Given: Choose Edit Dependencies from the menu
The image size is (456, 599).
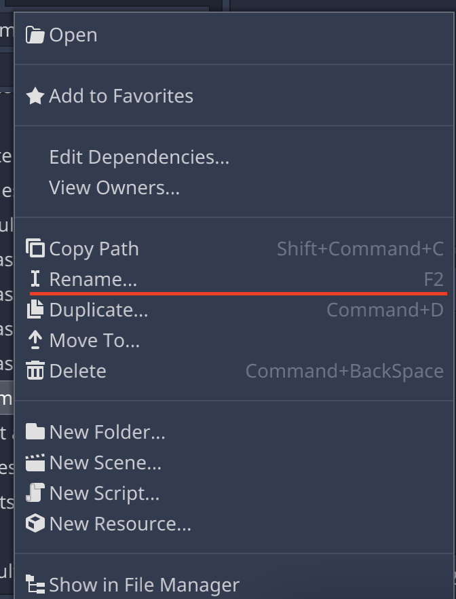Looking at the screenshot, I should pyautogui.click(x=138, y=157).
